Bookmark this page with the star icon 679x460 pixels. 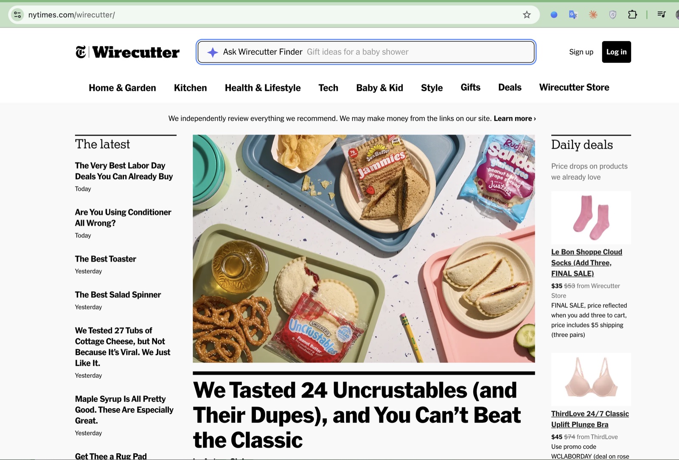(527, 15)
